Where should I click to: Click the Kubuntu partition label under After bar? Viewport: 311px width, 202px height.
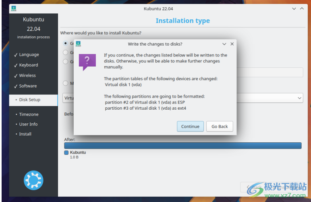78,152
